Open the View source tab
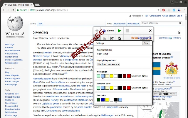This screenshot has width=188, height=118. (x=120, y=24)
